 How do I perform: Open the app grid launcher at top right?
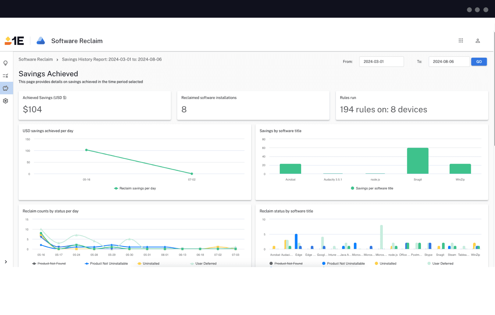point(461,40)
